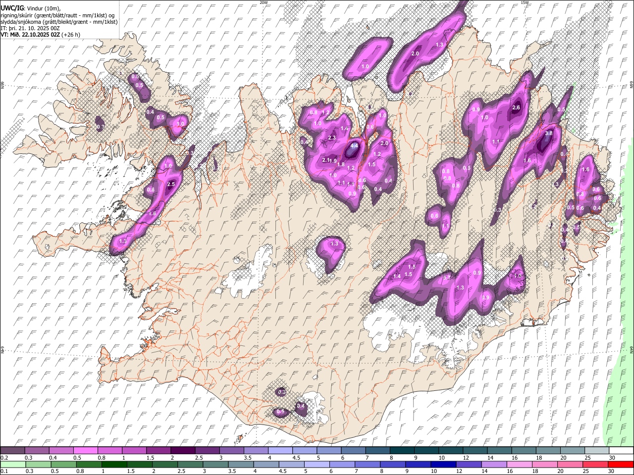Viewport: 634px width, 475px height.
Task: Click lower scale swatch between 0.5 and 0.8
Action: coord(63,464)
